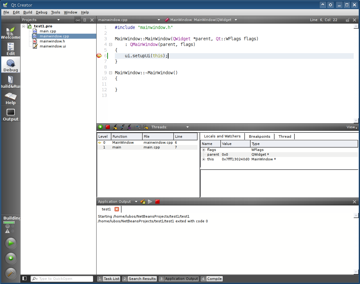Click Level column header in stack view
This screenshot has height=284, width=360.
pyautogui.click(x=104, y=136)
